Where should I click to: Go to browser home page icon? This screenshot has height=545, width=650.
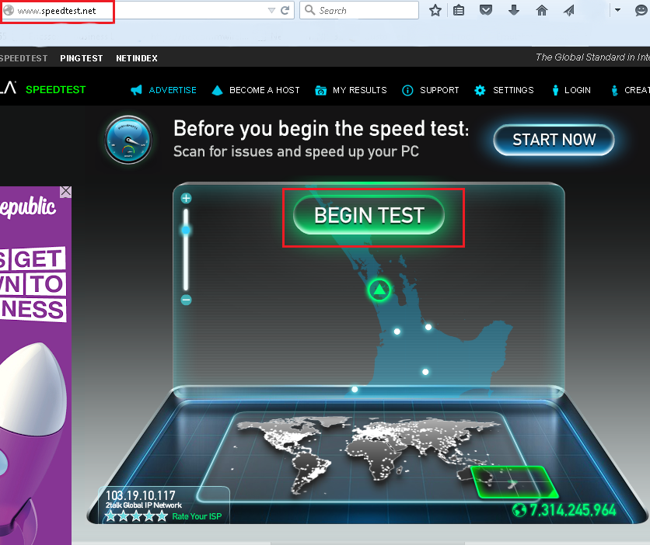coord(542,10)
